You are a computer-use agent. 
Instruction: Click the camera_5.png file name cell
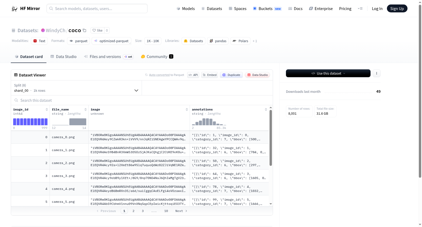[69, 202]
